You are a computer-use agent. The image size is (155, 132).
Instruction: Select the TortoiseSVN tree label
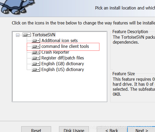44,35
